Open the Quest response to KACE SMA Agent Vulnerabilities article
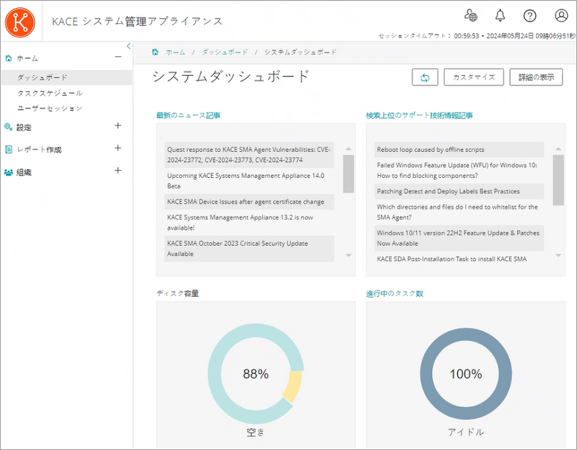Image resolution: width=577 pixels, height=450 pixels. click(249, 155)
